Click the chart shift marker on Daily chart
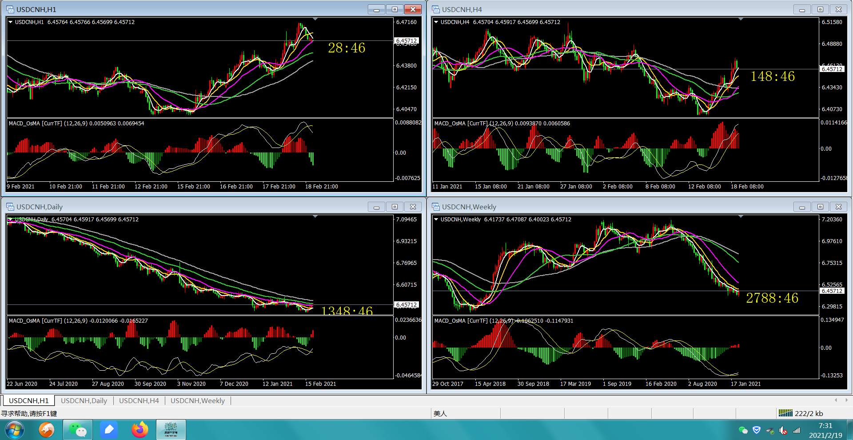This screenshot has height=440, width=853. coord(315,216)
